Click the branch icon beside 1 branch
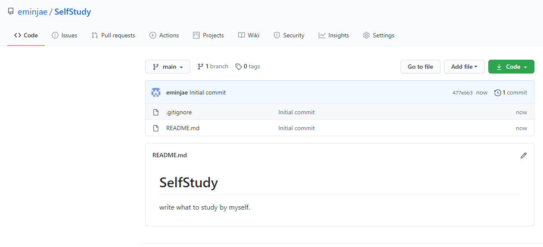543x247 pixels. tap(200, 67)
